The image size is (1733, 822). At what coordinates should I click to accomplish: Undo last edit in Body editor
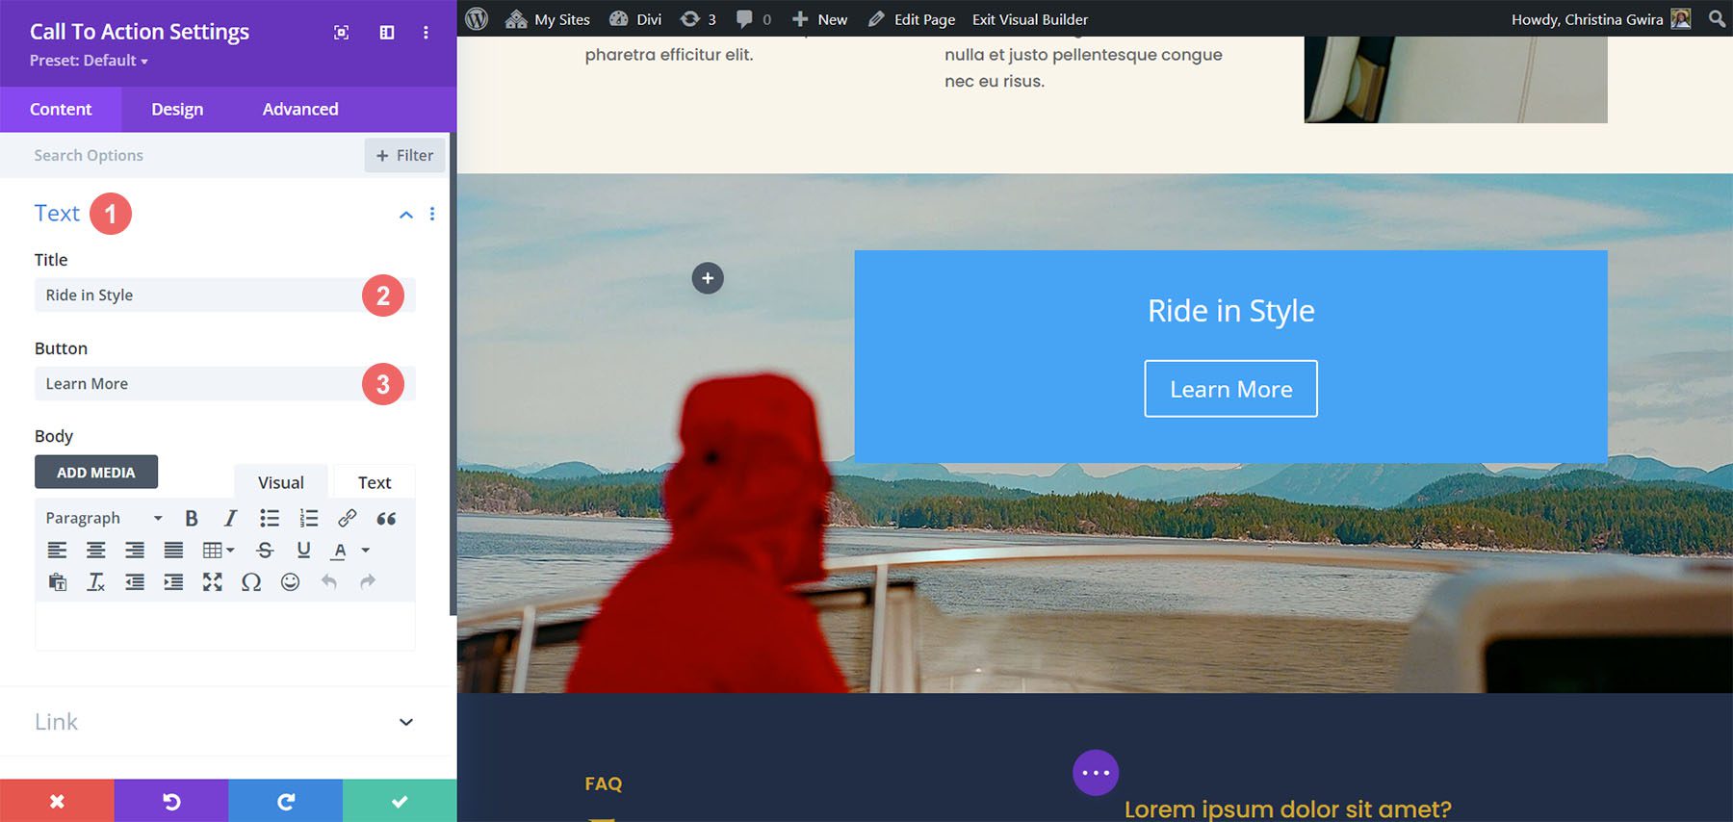(x=328, y=581)
